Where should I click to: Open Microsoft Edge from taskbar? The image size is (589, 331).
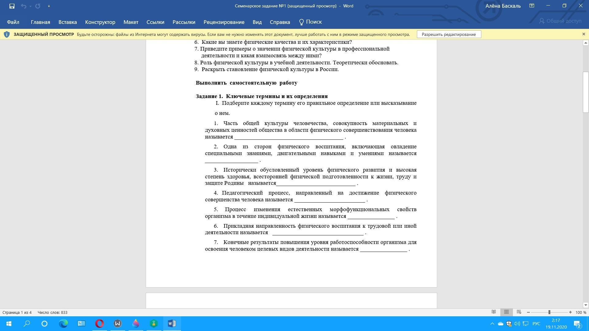pos(63,323)
